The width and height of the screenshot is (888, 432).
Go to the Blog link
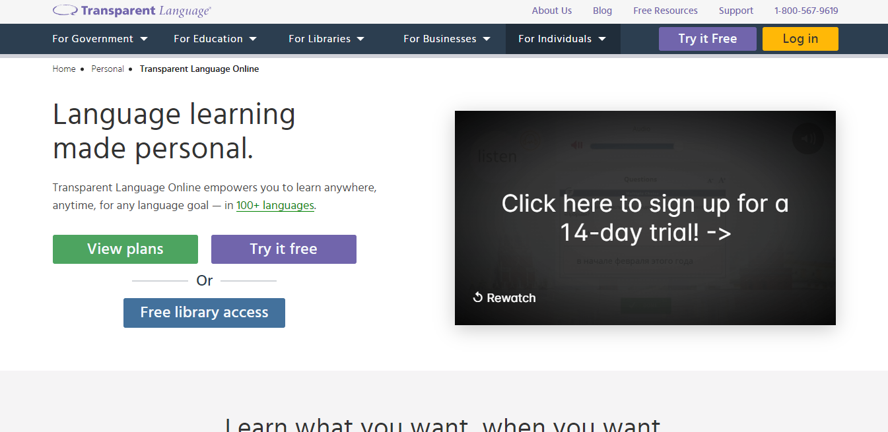tap(602, 11)
